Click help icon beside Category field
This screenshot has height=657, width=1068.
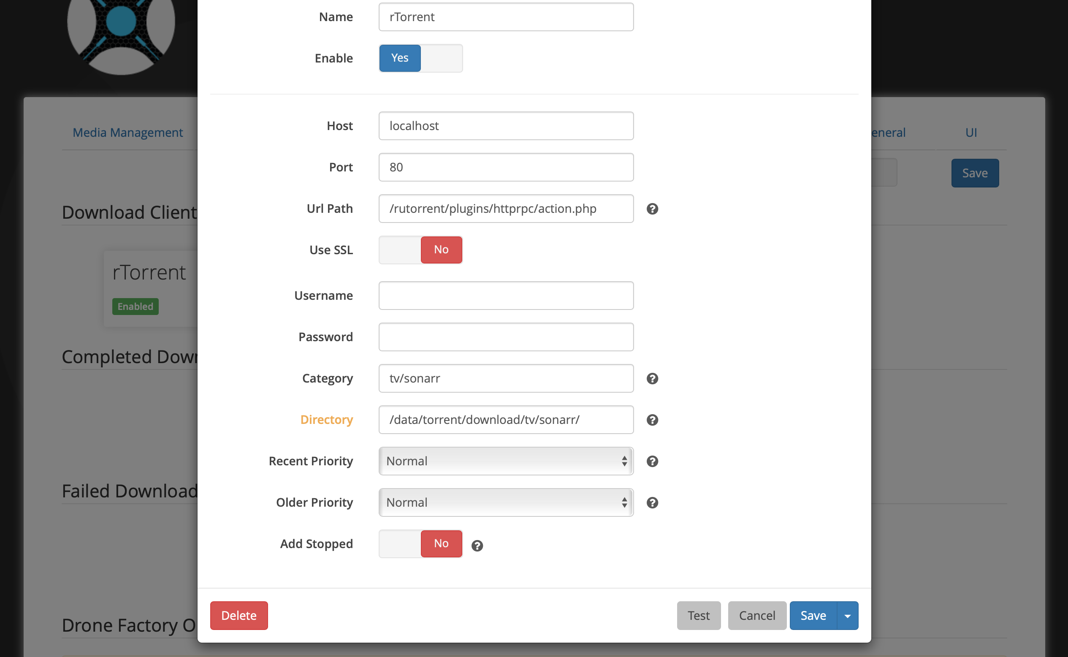point(652,378)
